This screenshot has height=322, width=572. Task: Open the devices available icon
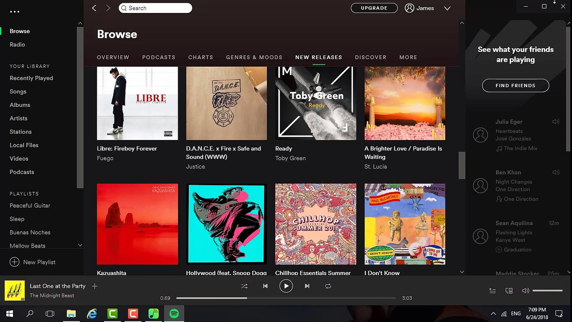coord(509,291)
